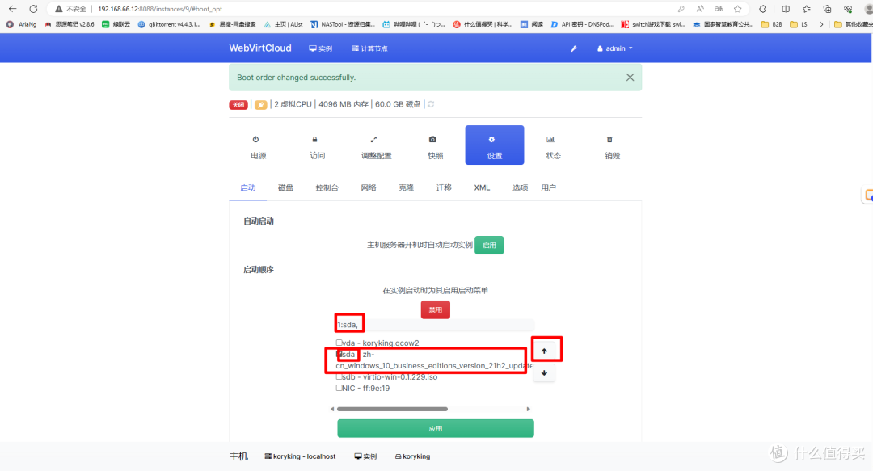Image resolution: width=873 pixels, height=471 pixels.
Task: Open the 实例 link in the bottom bar
Action: click(x=365, y=456)
